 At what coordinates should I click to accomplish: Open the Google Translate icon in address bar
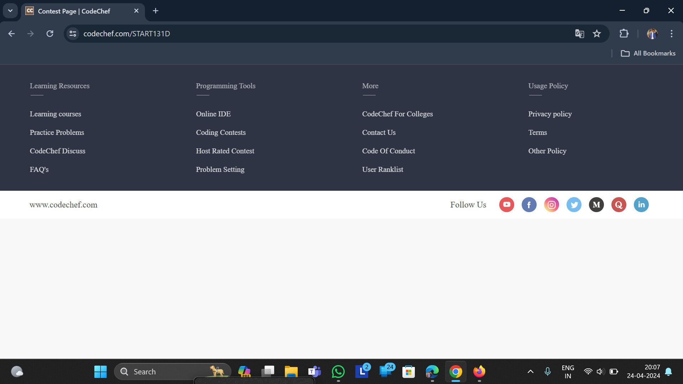tap(579, 33)
